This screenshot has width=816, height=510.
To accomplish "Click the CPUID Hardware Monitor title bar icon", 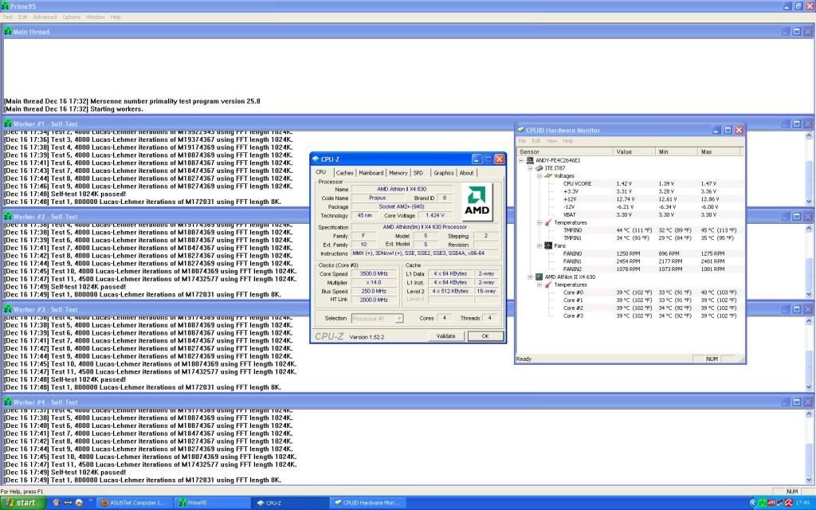I will click(x=520, y=130).
